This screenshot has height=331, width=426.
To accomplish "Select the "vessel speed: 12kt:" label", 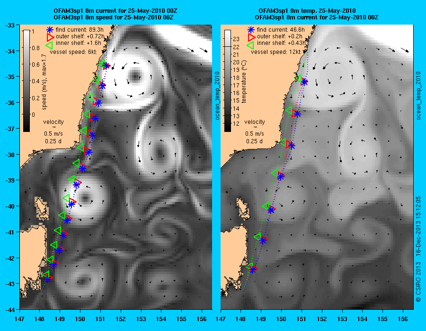I will (x=275, y=52).
